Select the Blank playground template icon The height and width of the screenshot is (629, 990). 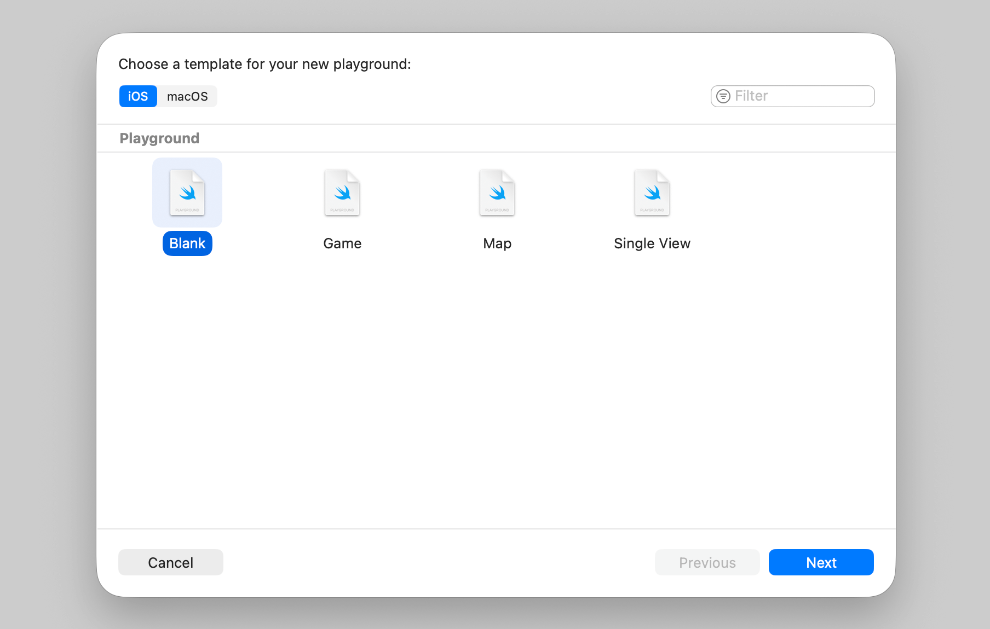(x=187, y=193)
